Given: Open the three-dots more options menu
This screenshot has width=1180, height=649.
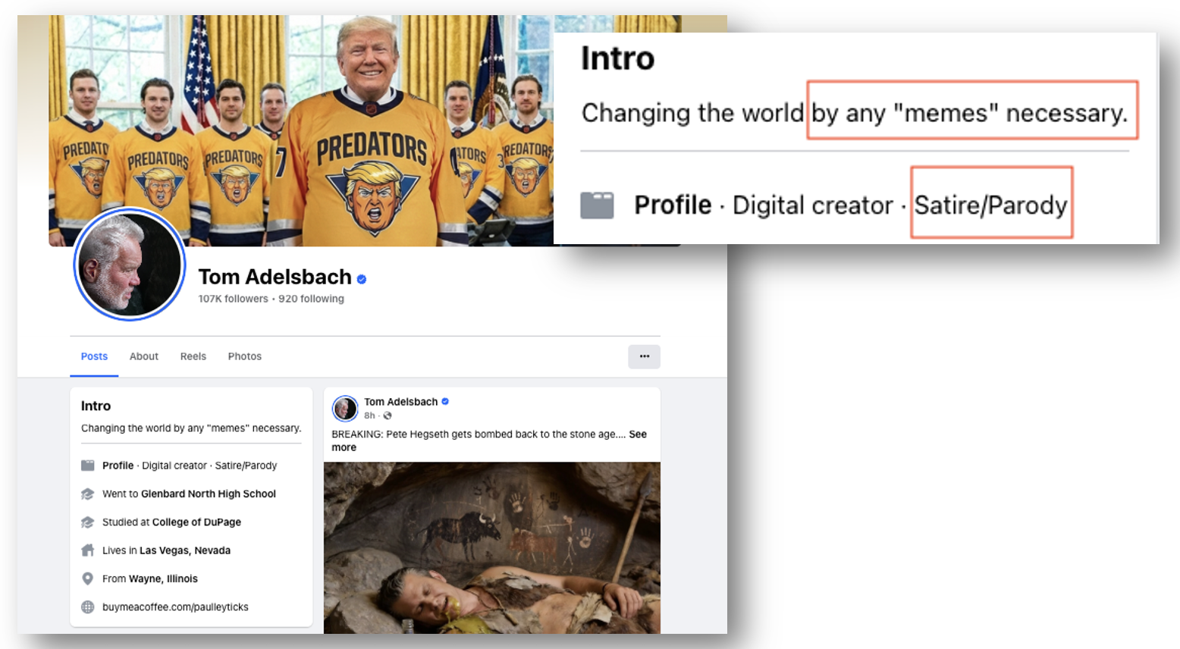Looking at the screenshot, I should coord(644,356).
